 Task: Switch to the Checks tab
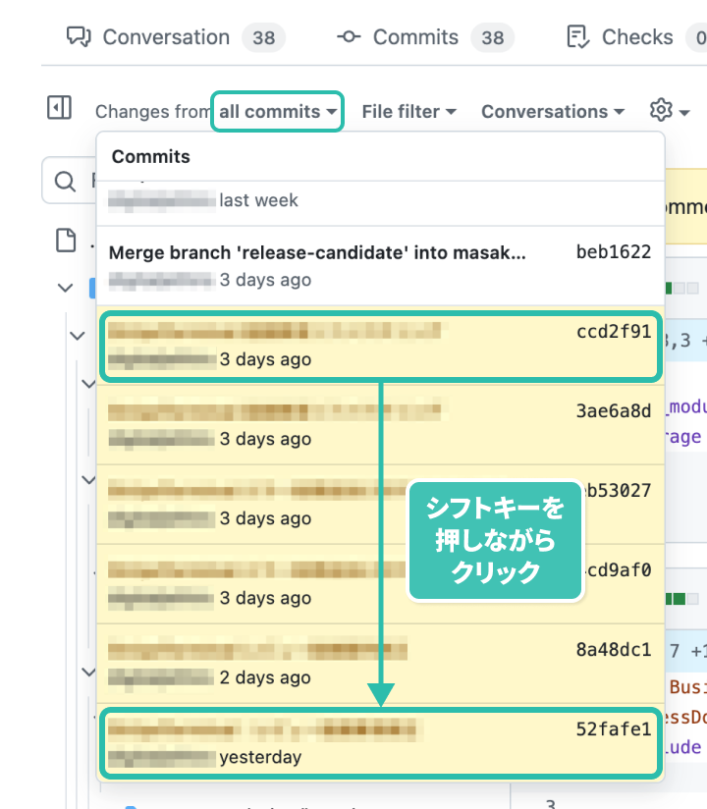(635, 37)
